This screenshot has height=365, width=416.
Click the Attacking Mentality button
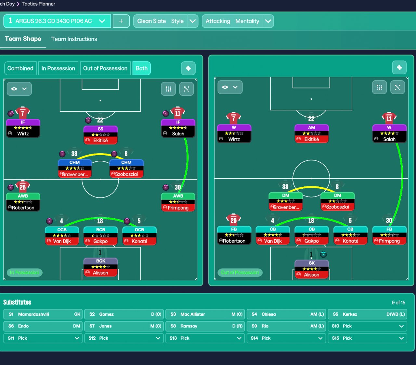[232, 21]
